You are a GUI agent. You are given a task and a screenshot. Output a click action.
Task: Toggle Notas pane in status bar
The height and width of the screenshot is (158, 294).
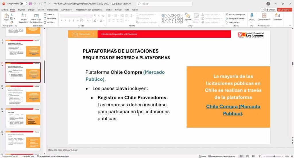pyautogui.click(x=202, y=156)
